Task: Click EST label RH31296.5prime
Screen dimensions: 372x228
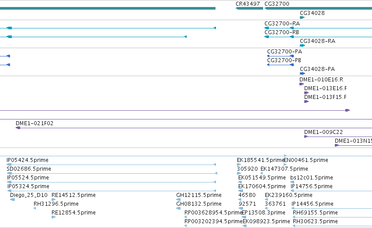Action: click(x=56, y=204)
